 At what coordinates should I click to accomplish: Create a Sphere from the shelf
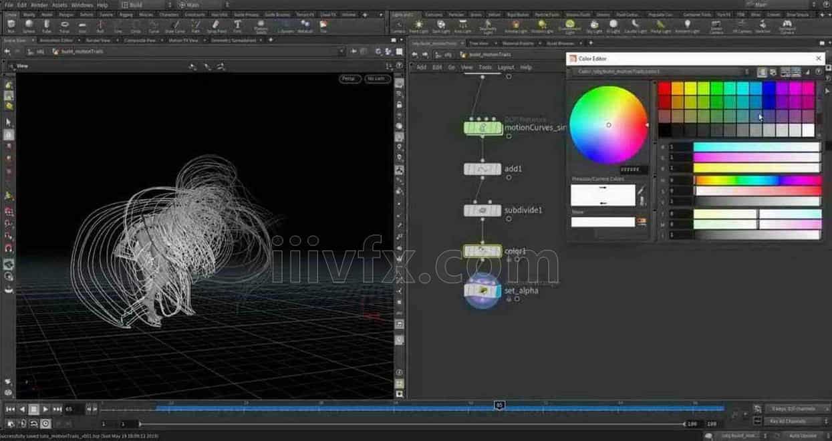pos(29,26)
